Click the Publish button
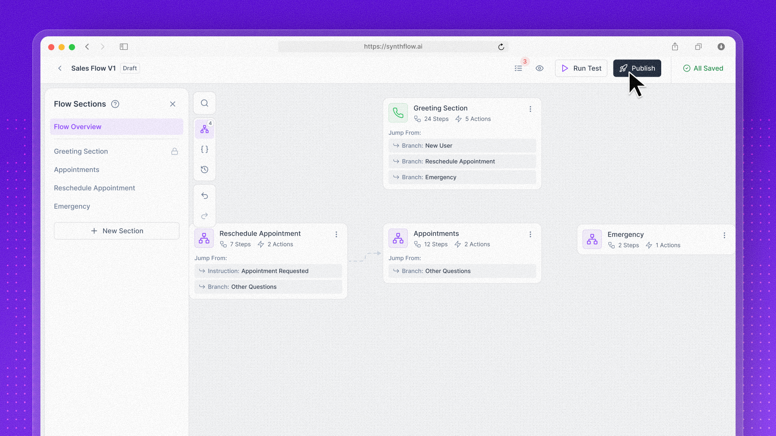 637,68
